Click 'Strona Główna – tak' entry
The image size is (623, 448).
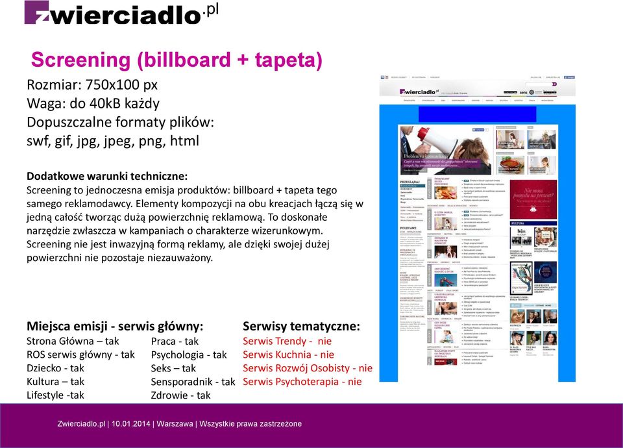pyautogui.click(x=73, y=341)
